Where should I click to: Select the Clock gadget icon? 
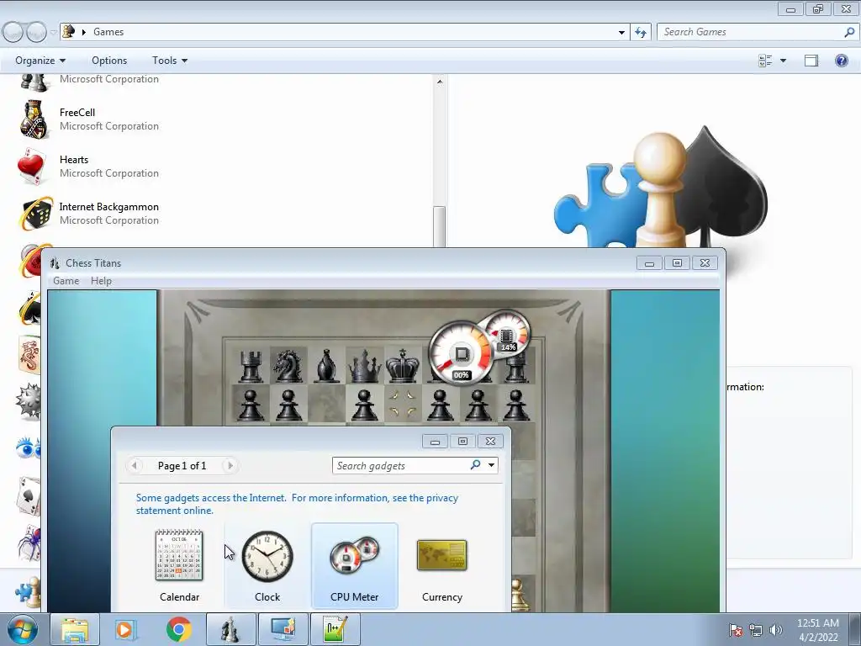[267, 556]
